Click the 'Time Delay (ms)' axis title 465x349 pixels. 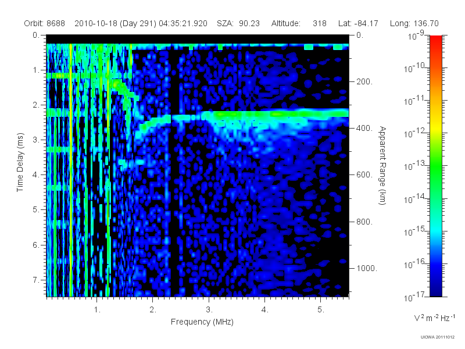[x=20, y=162]
